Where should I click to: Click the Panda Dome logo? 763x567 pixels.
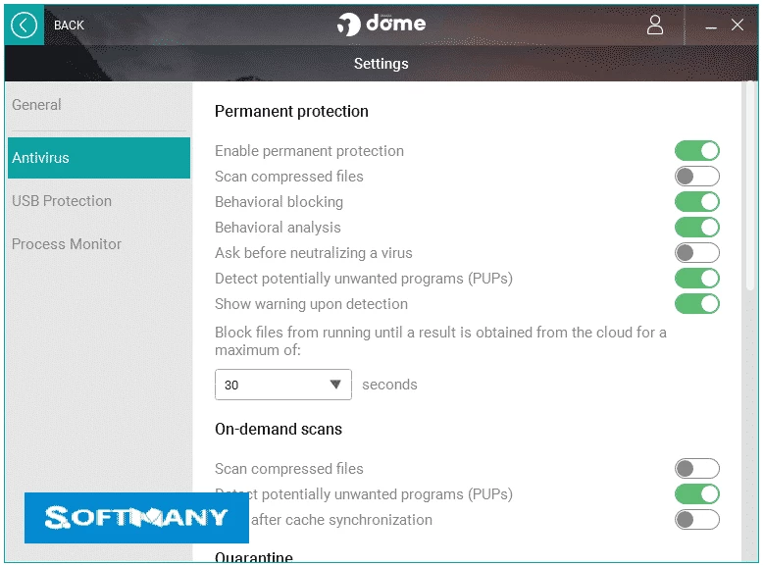[x=381, y=24]
